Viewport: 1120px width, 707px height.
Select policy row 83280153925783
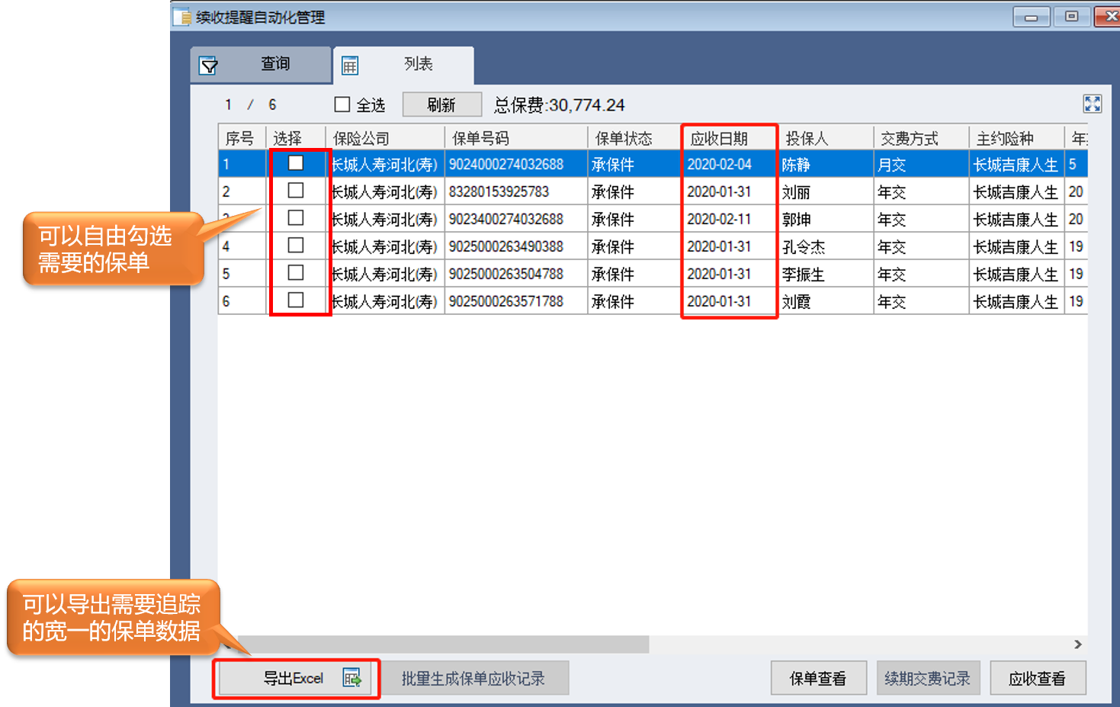click(499, 191)
